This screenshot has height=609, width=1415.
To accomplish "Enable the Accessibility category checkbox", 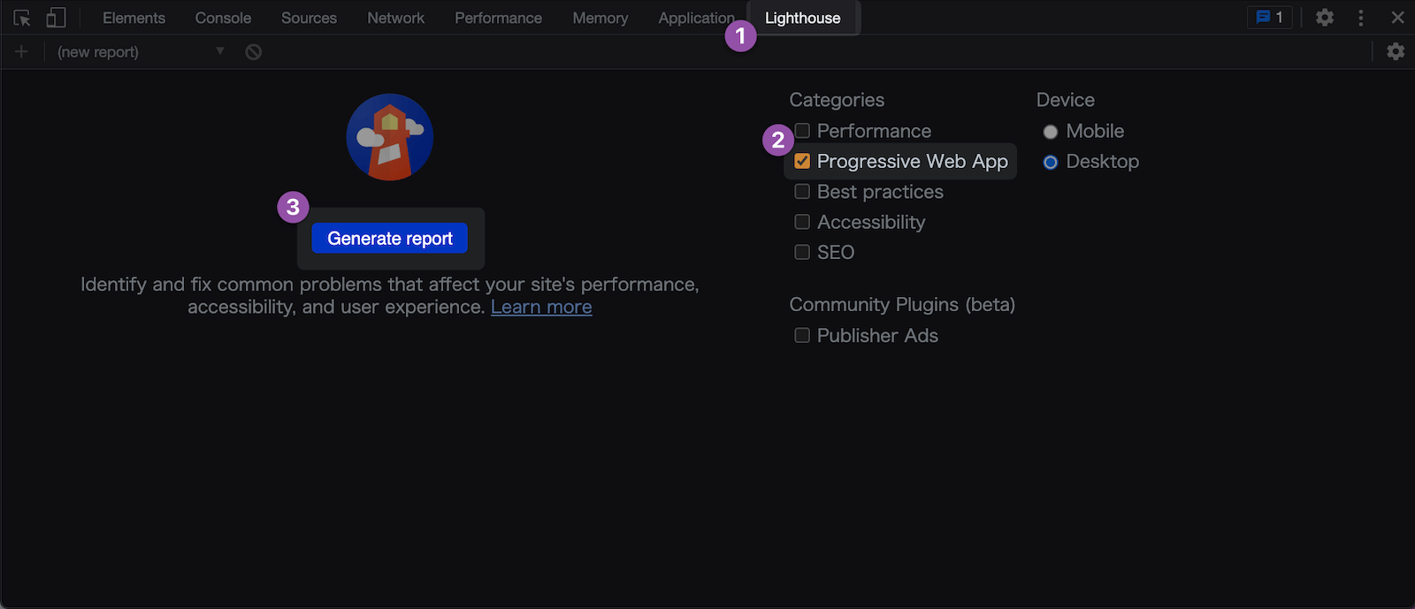I will (802, 222).
